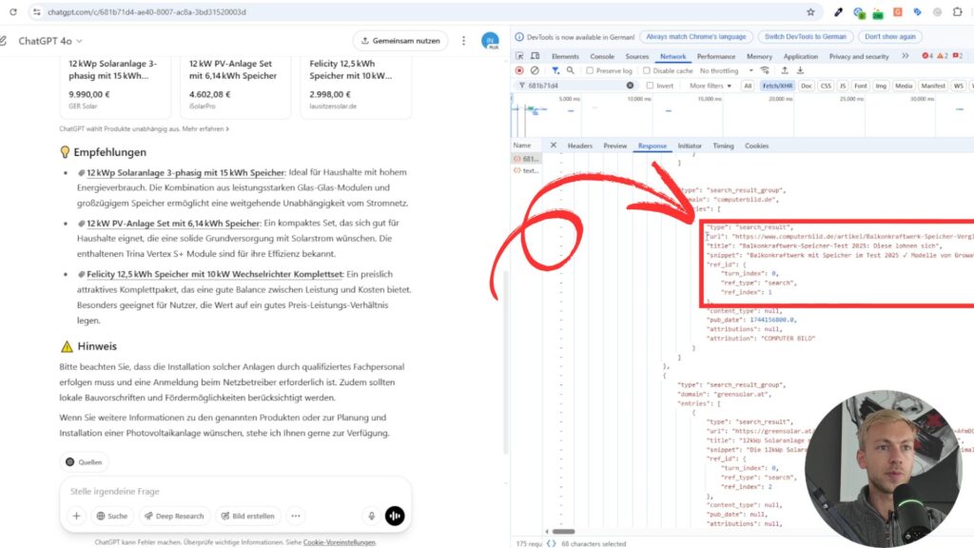Viewport: 974px width, 548px height.
Task: Show the DevTools error count badge
Action: pos(927,56)
